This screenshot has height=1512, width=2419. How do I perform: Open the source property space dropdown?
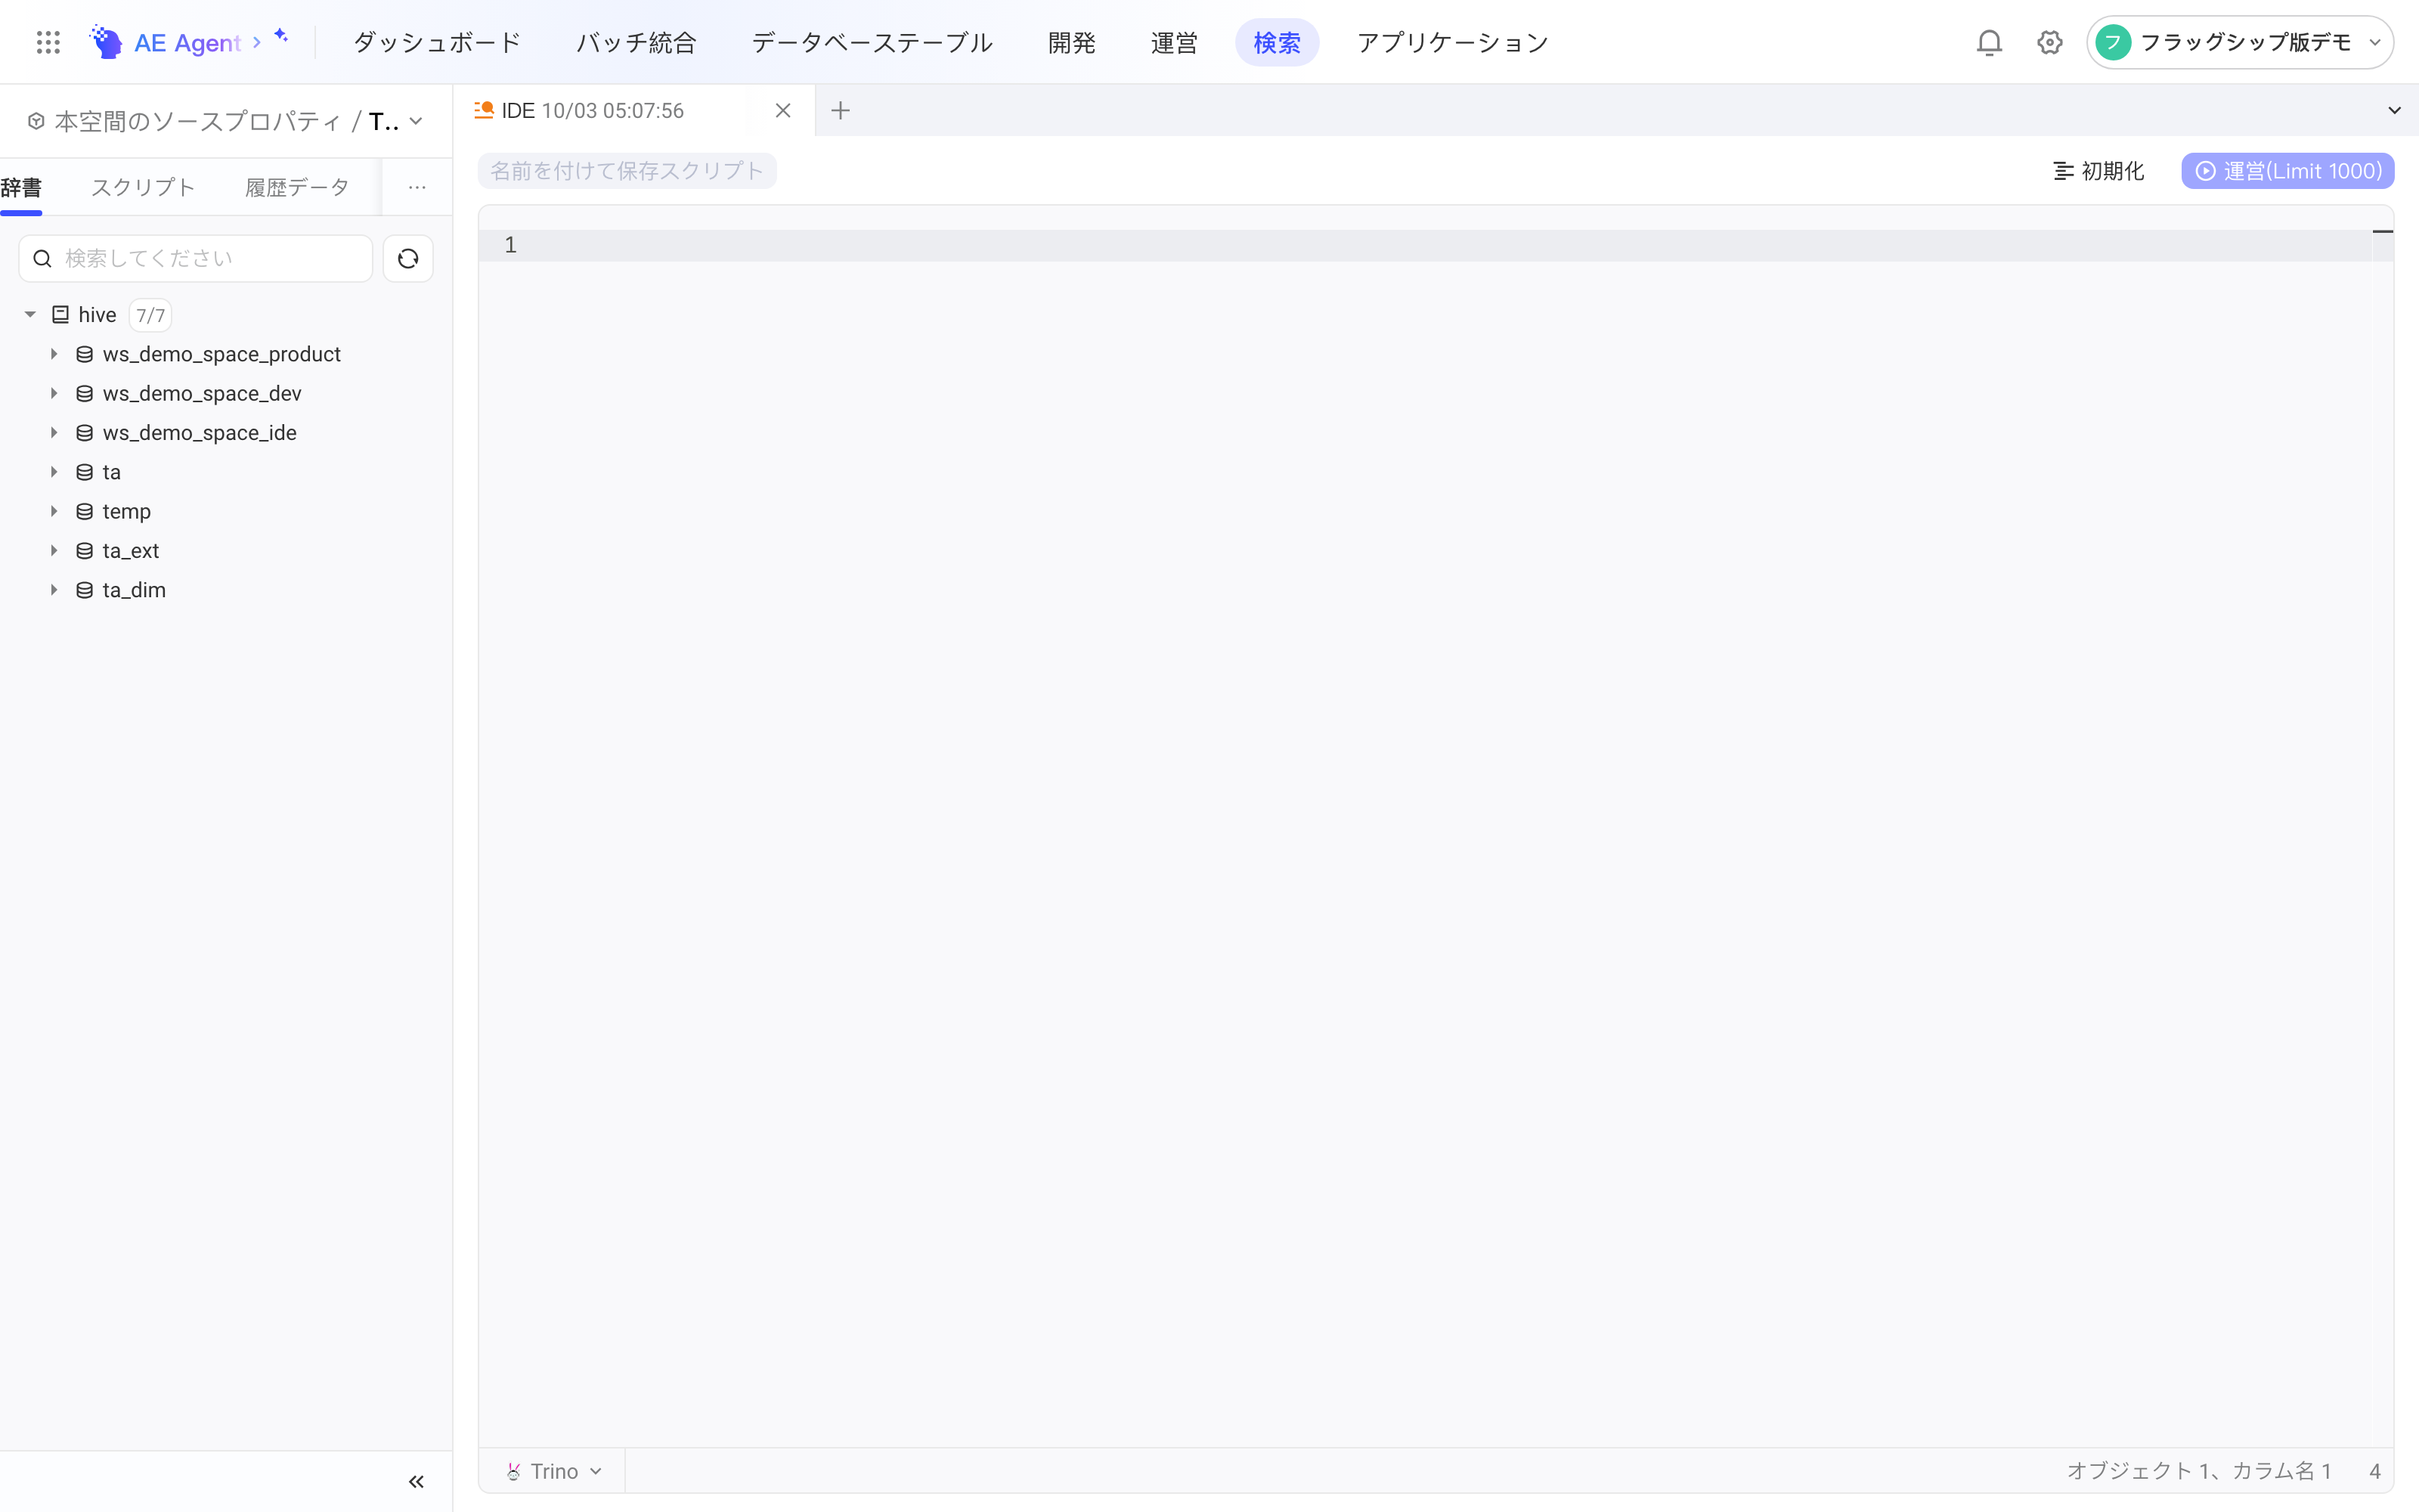226,121
